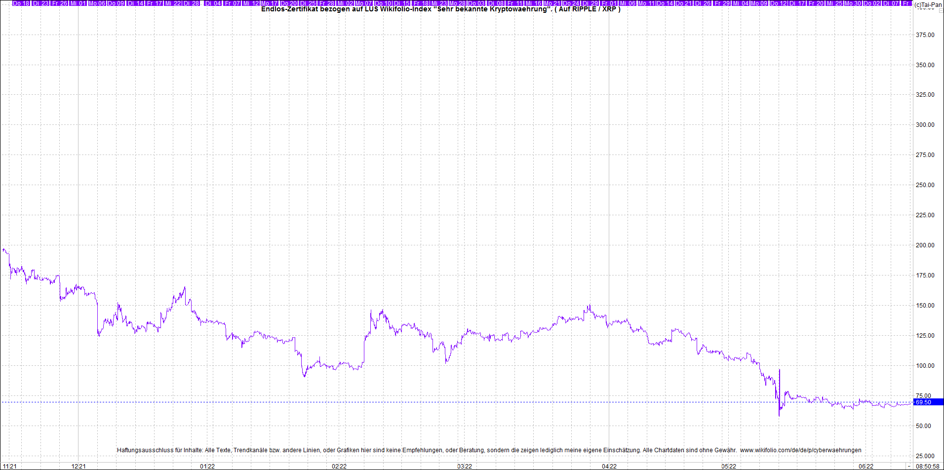Select the Do 20 date marker
This screenshot has height=470, width=944.
(289, 3)
